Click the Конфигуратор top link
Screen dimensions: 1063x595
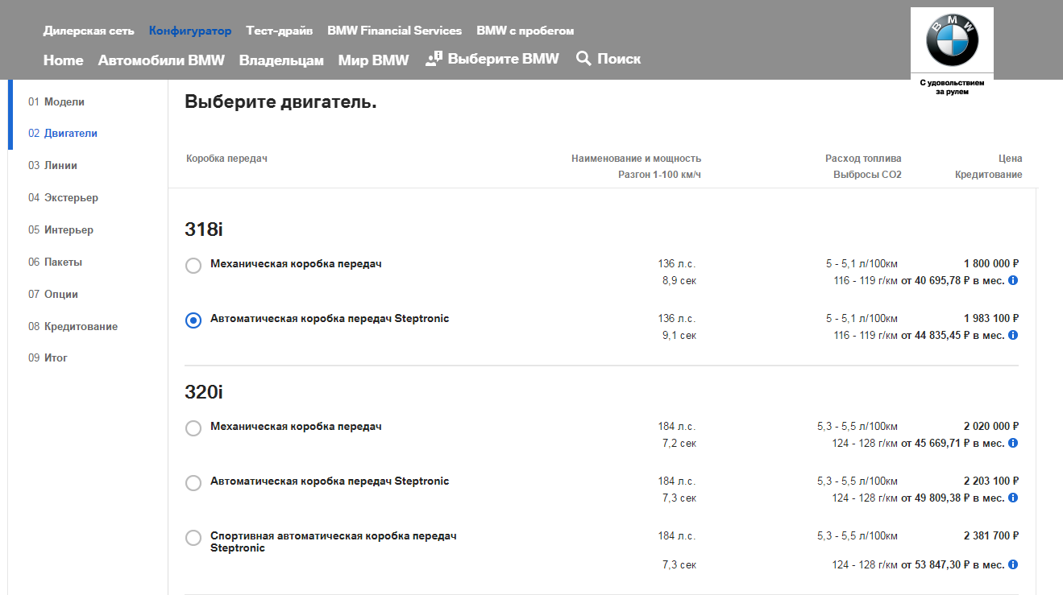190,31
